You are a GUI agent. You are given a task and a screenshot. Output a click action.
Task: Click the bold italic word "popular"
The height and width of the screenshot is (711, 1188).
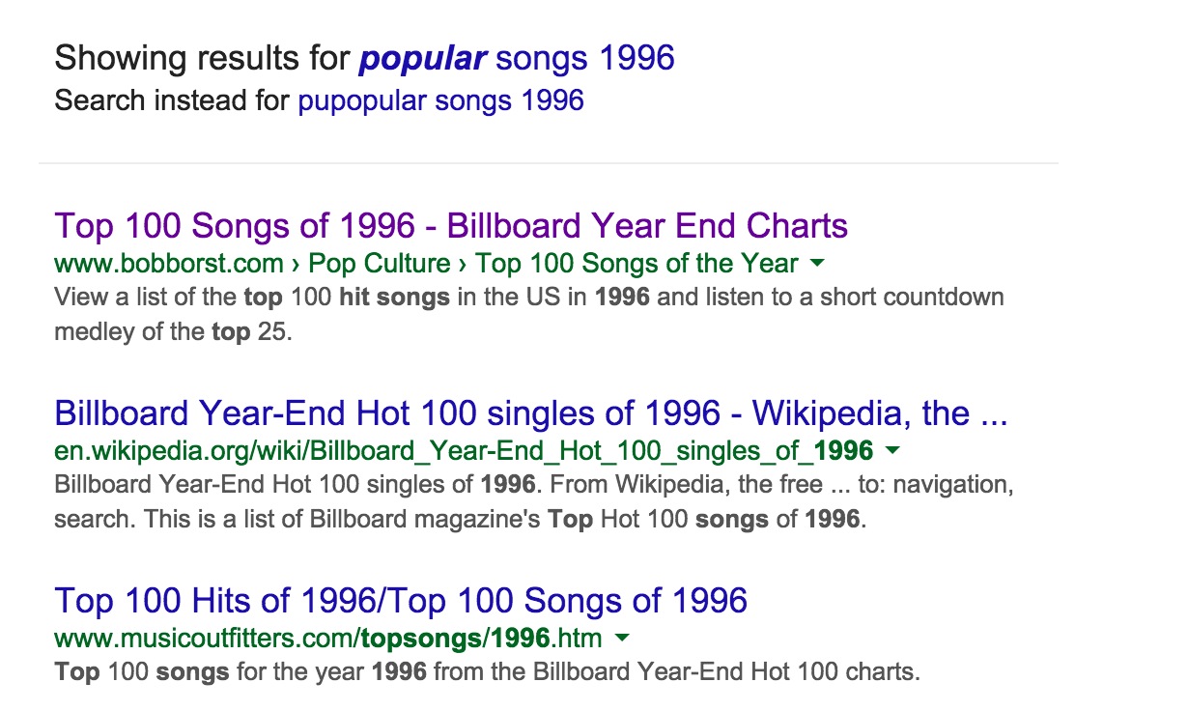(x=422, y=59)
